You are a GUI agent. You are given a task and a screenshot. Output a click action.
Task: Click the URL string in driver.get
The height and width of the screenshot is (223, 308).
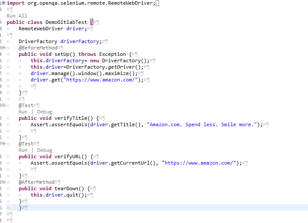point(100,80)
